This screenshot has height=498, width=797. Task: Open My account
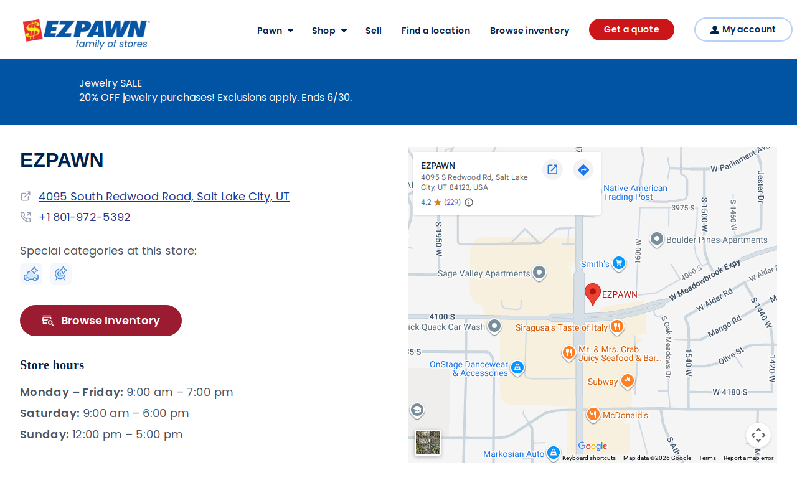click(743, 29)
